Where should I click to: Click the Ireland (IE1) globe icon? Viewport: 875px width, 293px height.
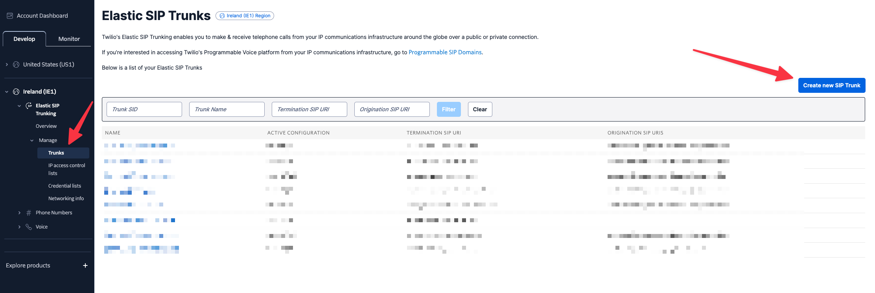tap(16, 92)
